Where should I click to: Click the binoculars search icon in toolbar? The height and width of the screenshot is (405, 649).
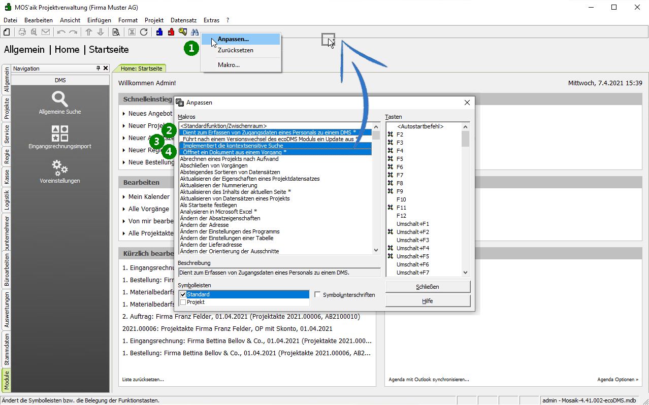coord(194,32)
